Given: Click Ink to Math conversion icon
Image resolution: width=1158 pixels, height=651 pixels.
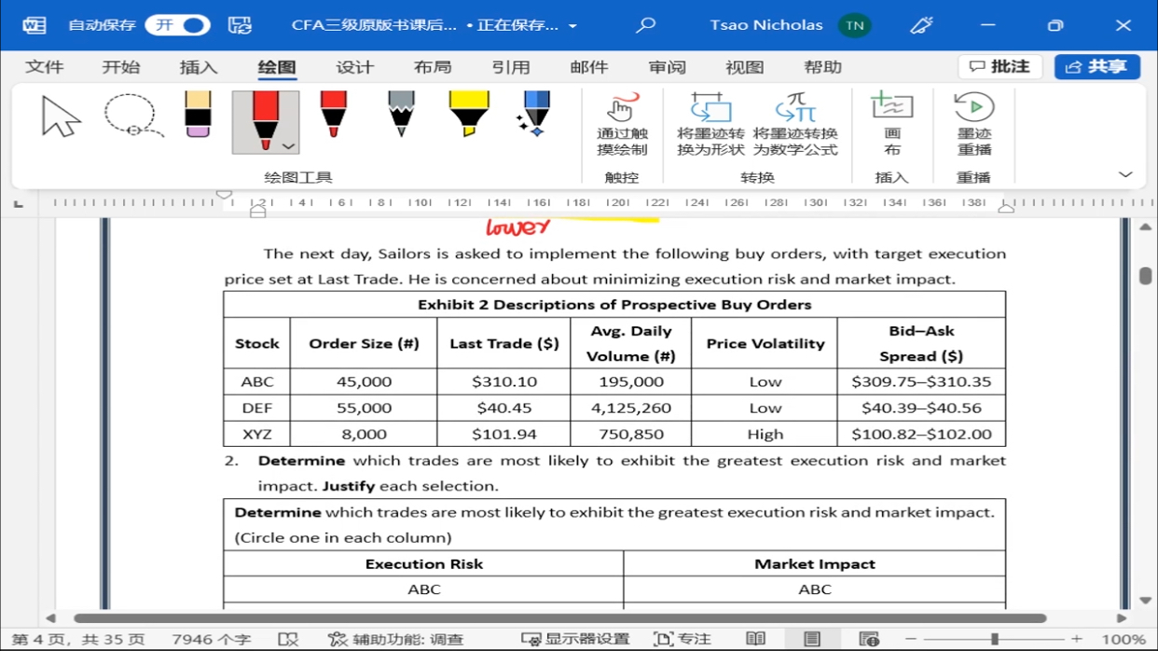Looking at the screenshot, I should 795,124.
